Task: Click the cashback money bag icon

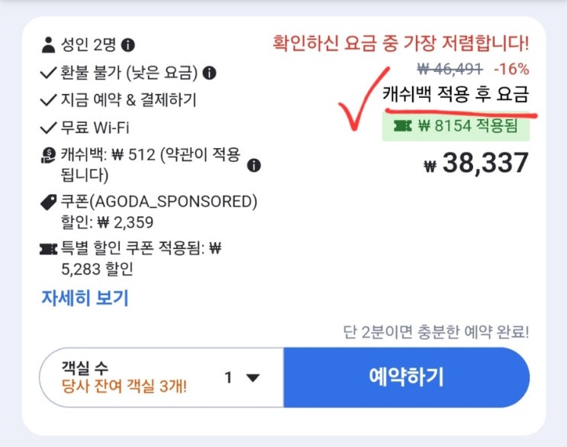Action: [x=49, y=155]
